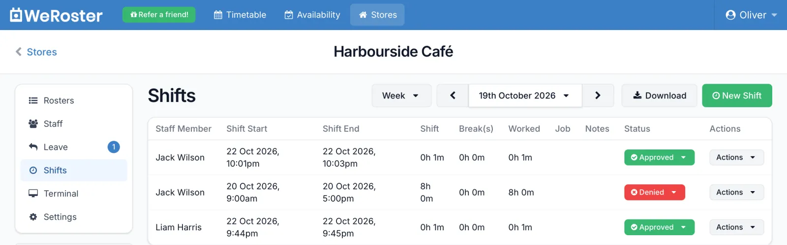This screenshot has width=787, height=245.
Task: Click the Refer a friend button
Action: (159, 15)
